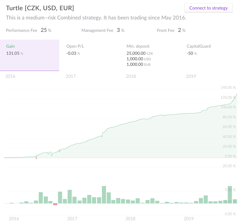Image resolution: width=239 pixels, height=224 pixels.
Task: Click the 5.00 % monthly bar axis label
Action: point(230,190)
